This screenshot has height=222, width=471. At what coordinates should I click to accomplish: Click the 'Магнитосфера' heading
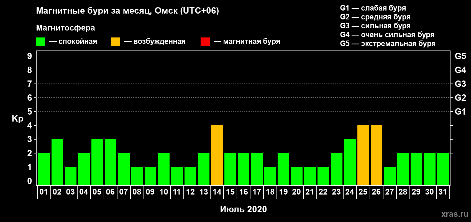point(66,28)
